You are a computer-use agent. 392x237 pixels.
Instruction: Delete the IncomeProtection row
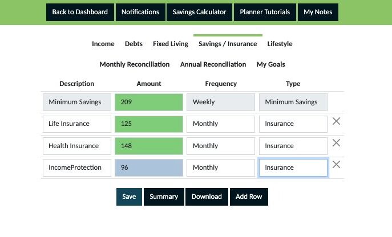coord(336,165)
